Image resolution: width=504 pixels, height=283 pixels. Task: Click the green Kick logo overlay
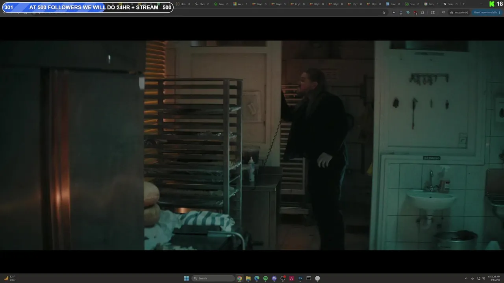point(492,4)
